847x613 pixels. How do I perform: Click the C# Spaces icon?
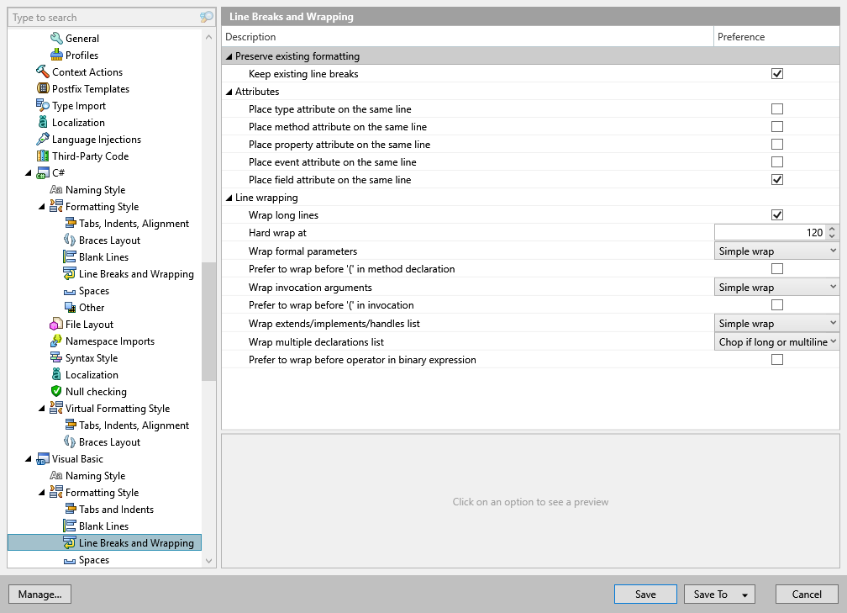click(70, 292)
